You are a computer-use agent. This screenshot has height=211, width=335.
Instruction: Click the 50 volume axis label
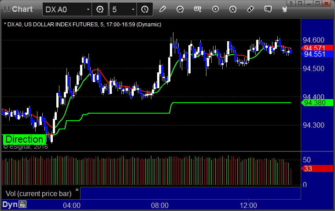coord(307,160)
